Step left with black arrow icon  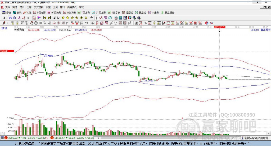pyautogui.click(x=54, y=18)
